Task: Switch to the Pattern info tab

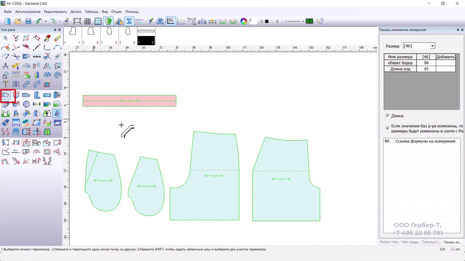Action: 389,242
